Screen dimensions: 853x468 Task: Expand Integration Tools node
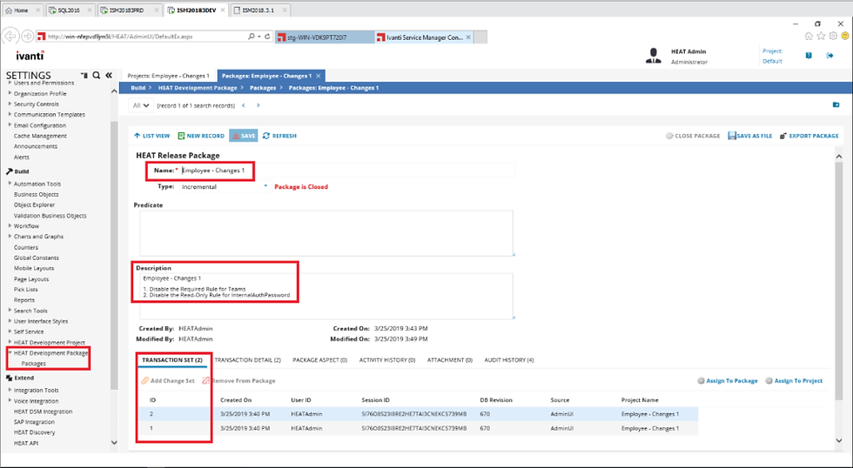[10, 390]
